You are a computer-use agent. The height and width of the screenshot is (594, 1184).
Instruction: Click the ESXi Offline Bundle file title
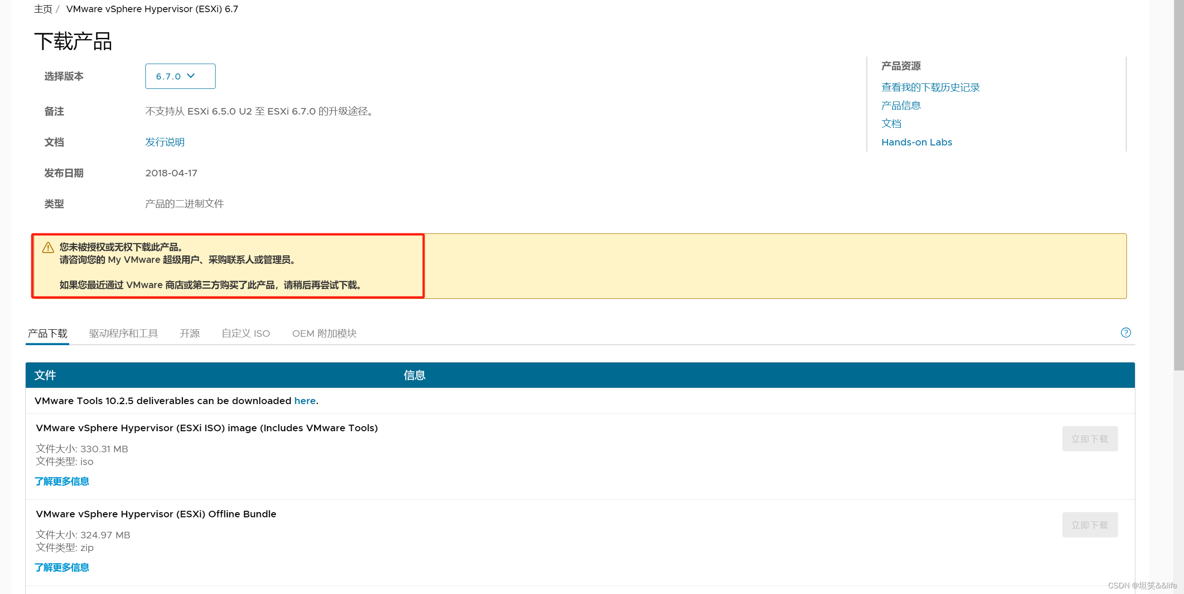[156, 514]
